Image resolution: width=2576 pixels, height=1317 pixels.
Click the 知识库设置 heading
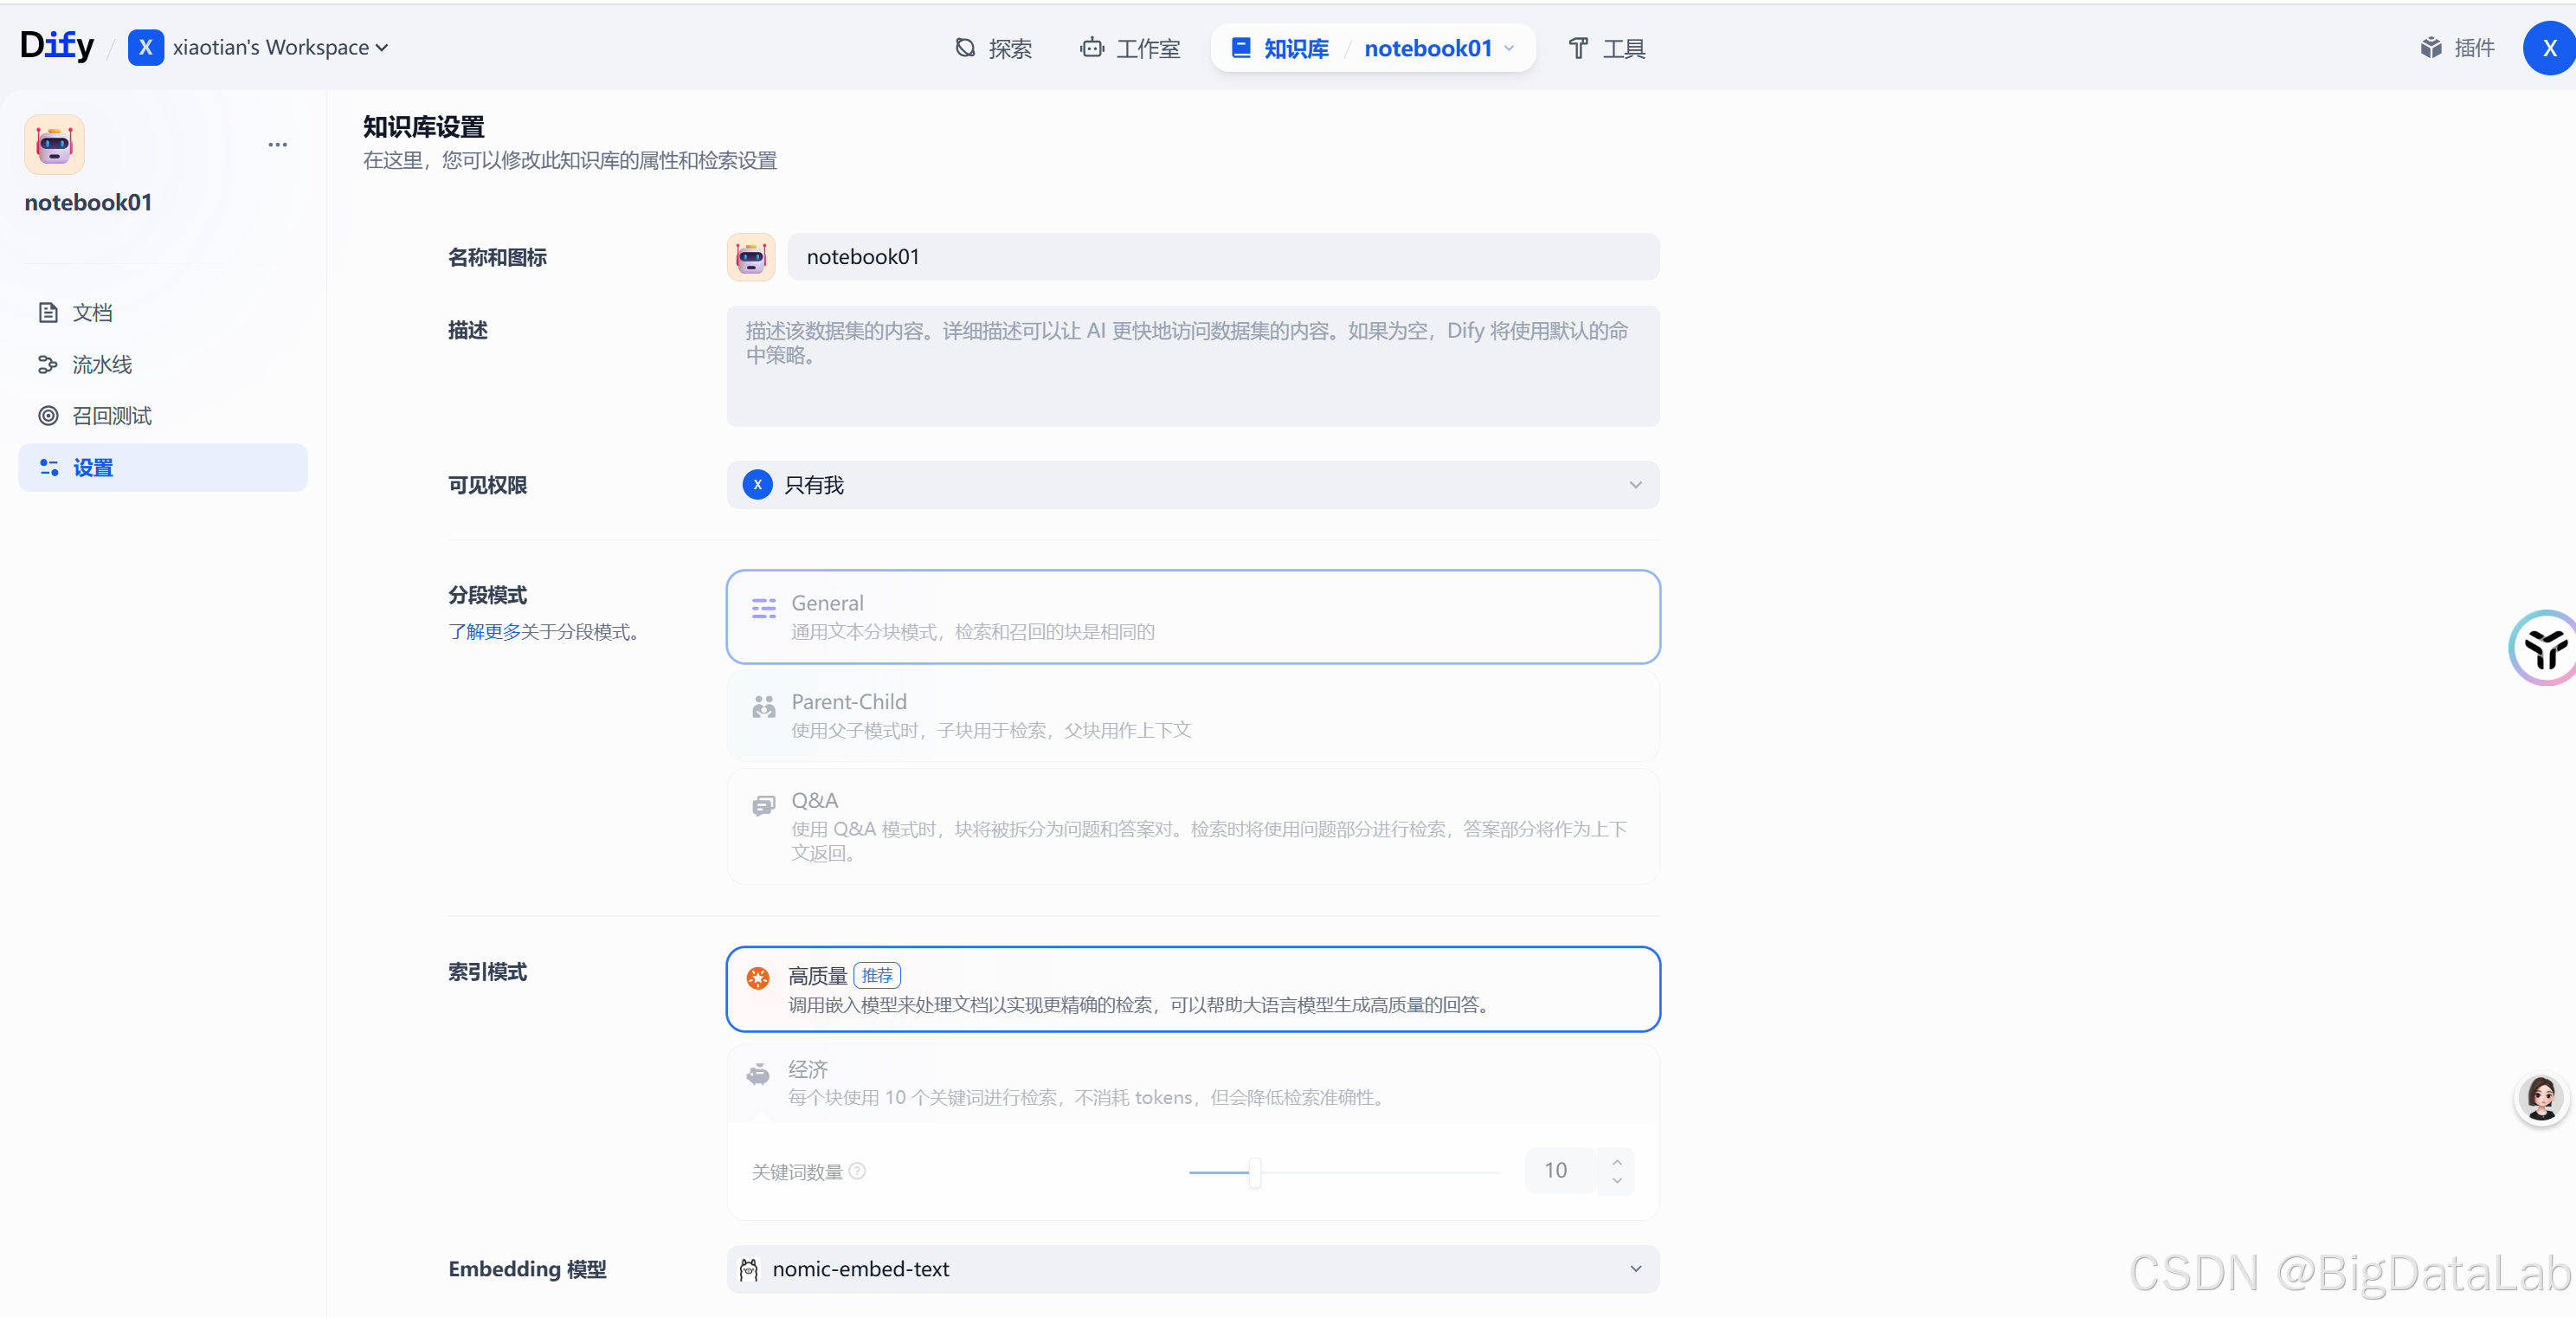coord(423,127)
